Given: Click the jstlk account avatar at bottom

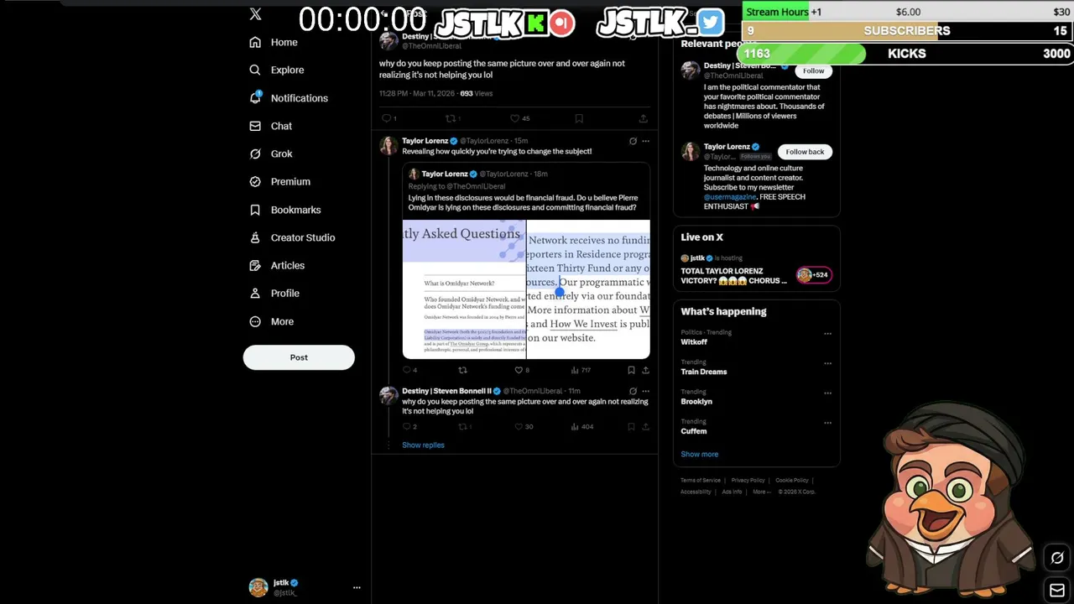Looking at the screenshot, I should click(x=258, y=587).
